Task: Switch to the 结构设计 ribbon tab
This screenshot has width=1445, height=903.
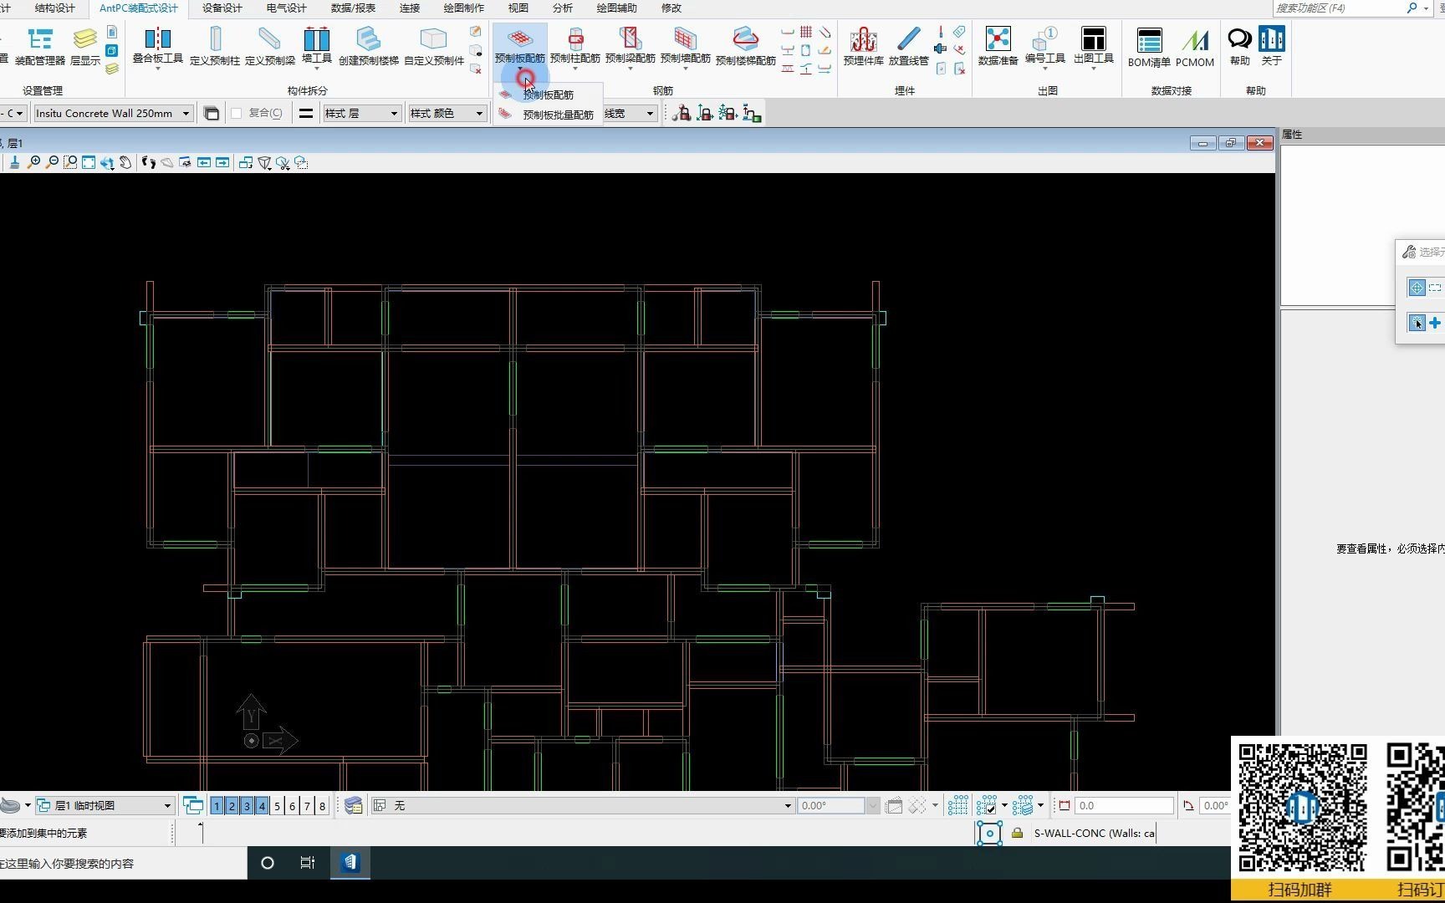Action: click(55, 8)
